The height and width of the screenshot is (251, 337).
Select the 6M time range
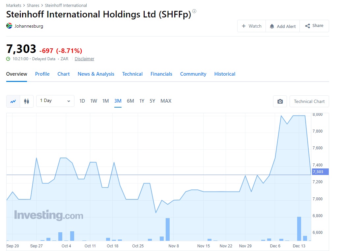(x=130, y=101)
